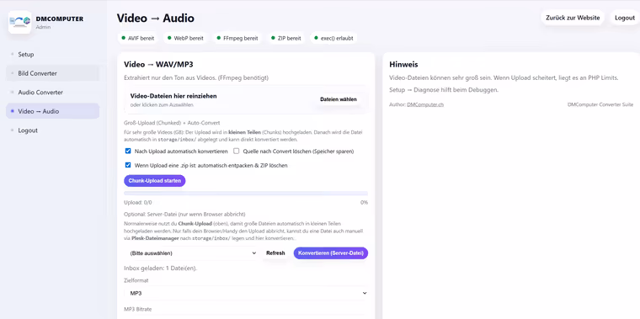Click the upload progress bar
This screenshot has height=319, width=640.
246,193
